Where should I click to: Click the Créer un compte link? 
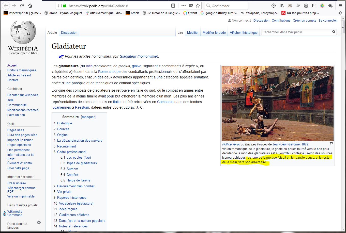pyautogui.click(x=304, y=21)
